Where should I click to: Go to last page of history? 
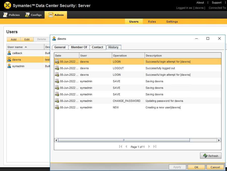(x=155, y=147)
